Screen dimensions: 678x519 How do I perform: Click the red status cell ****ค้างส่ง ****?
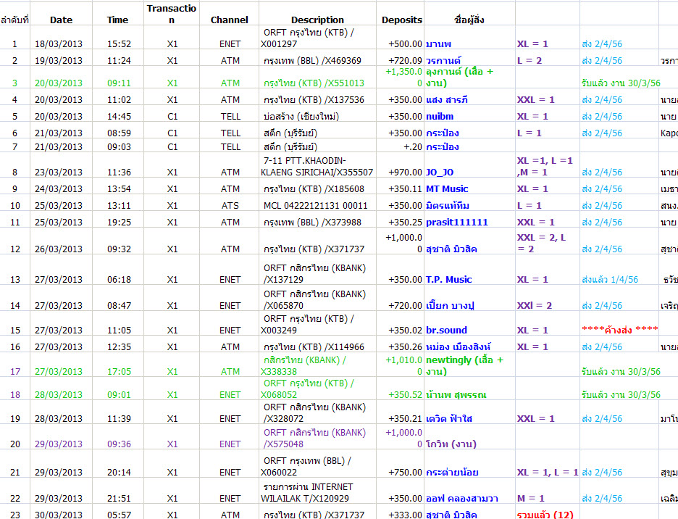[x=619, y=324]
